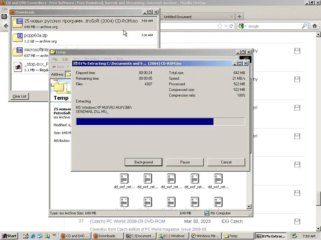
Task: Switch to CD and DVD Firefox taskbar button
Action: click(75, 236)
